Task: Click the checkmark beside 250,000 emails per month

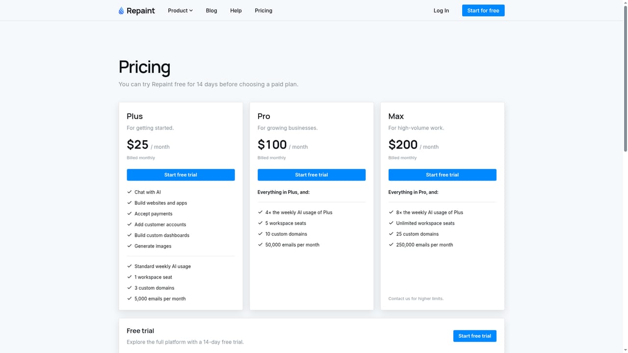Action: [x=391, y=245]
